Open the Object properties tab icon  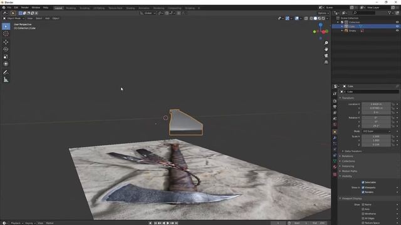[x=335, y=132]
